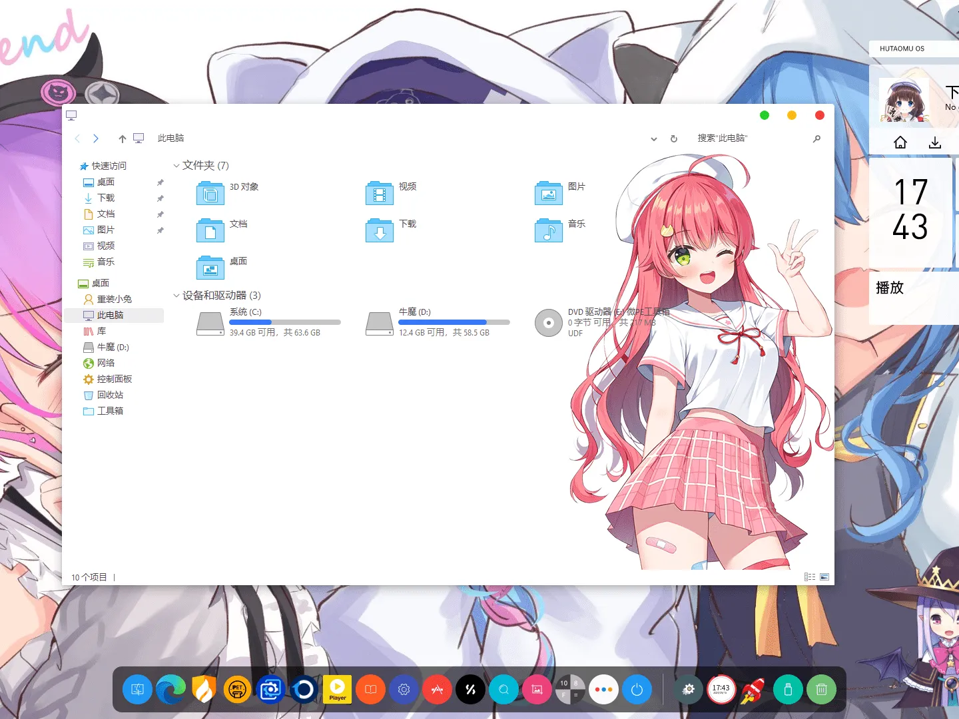Open the yellow Player app in the dock
This screenshot has width=959, height=719.
[337, 690]
